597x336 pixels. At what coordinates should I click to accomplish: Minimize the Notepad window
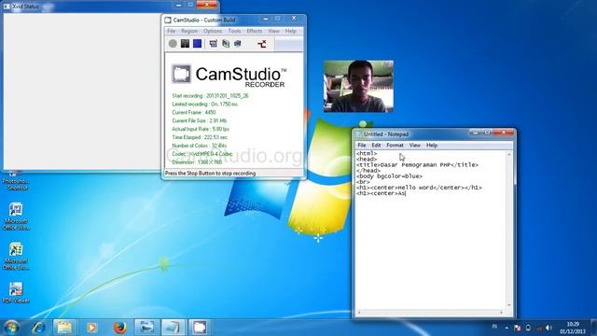click(x=475, y=133)
